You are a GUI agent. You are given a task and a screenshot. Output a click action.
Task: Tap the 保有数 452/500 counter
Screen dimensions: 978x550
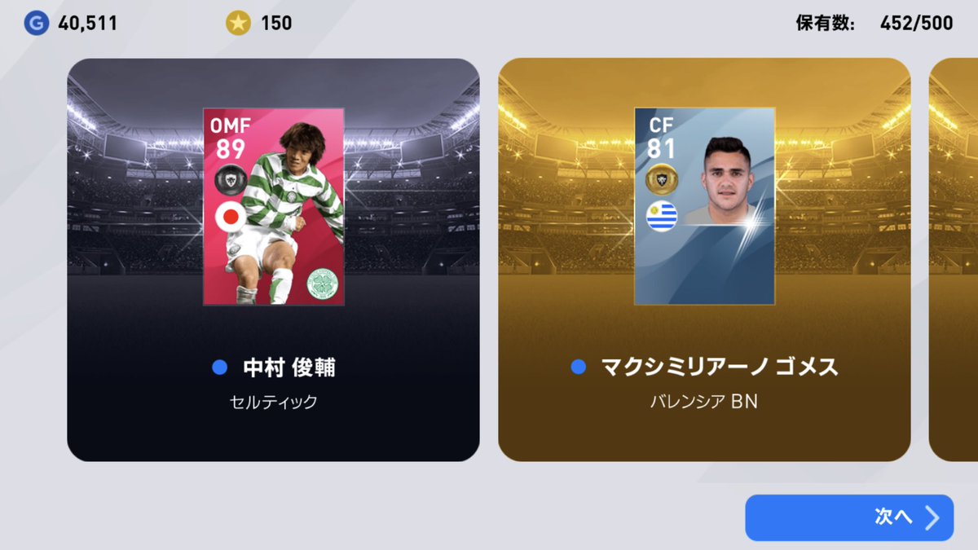click(x=874, y=24)
